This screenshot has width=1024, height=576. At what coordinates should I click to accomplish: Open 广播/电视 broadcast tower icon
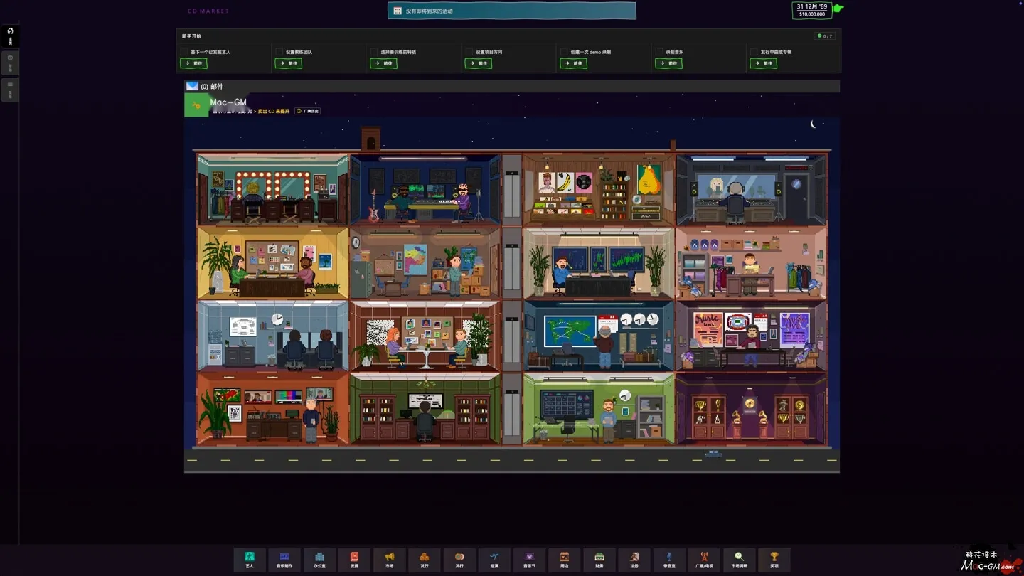click(704, 560)
